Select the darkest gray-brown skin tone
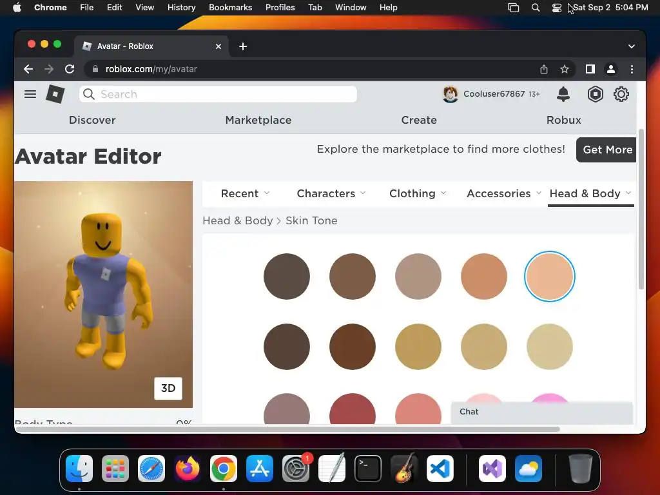Screen dimensions: 660x495 (287, 277)
